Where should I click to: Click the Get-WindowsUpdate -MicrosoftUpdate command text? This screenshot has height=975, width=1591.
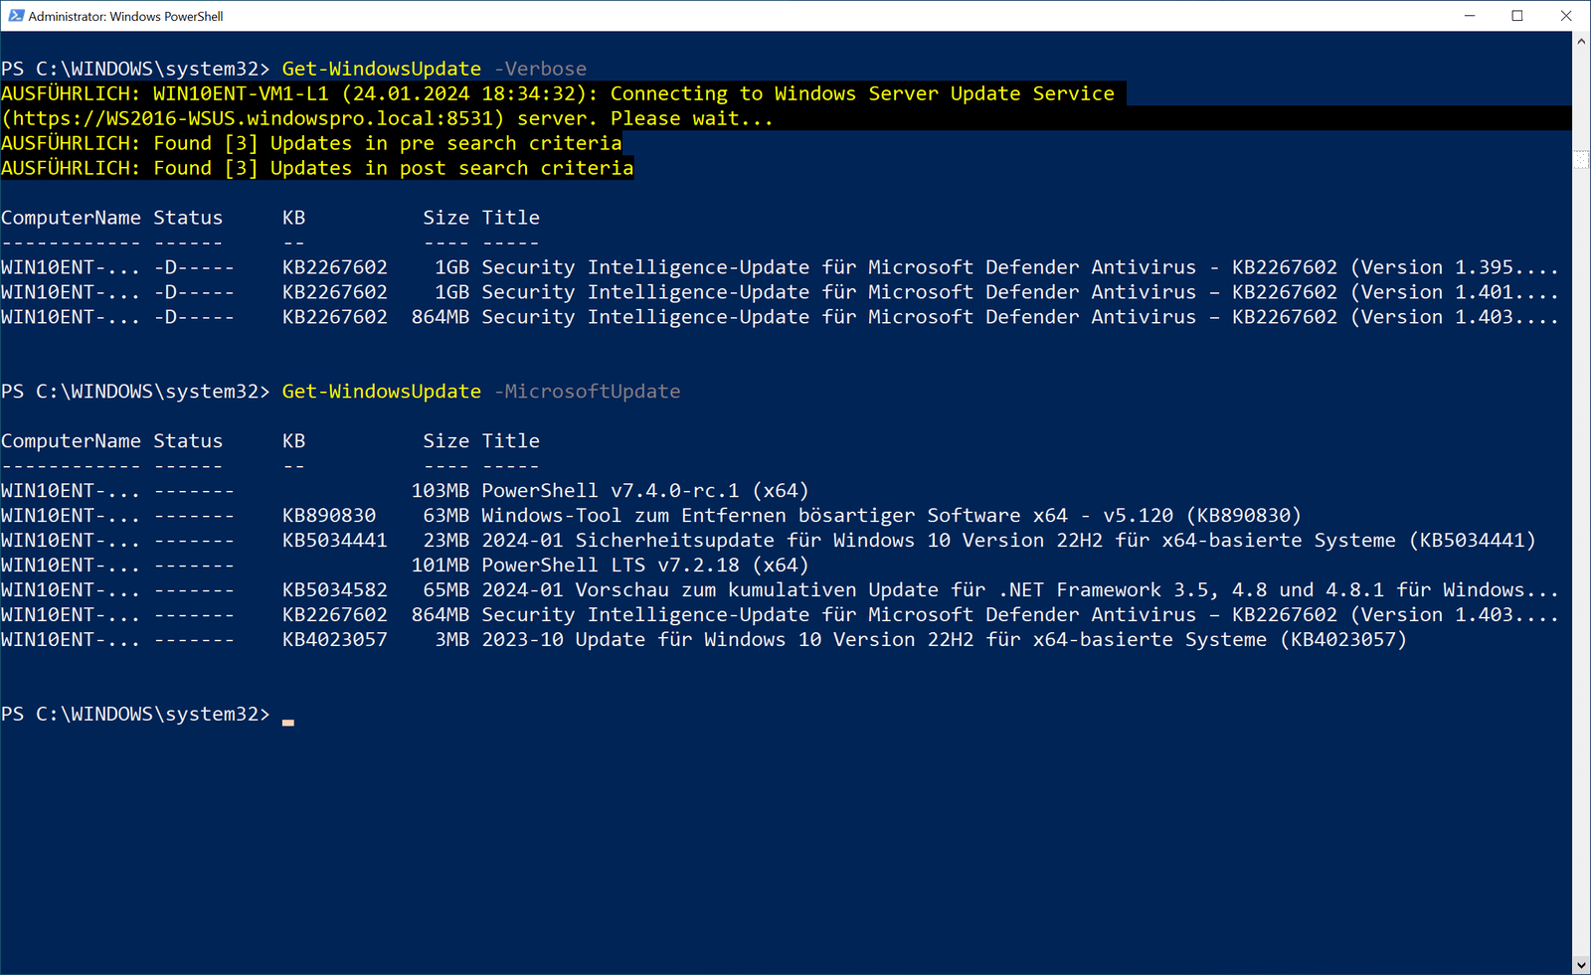click(381, 391)
